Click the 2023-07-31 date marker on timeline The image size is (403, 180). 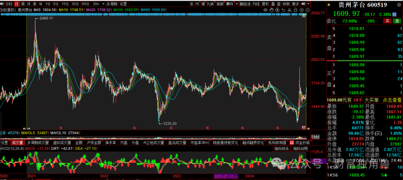click(226, 176)
